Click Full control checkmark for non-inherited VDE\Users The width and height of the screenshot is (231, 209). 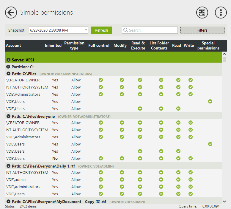[x=101, y=159]
